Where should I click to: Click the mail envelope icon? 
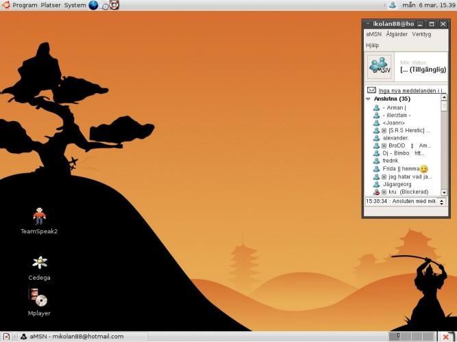coord(371,90)
